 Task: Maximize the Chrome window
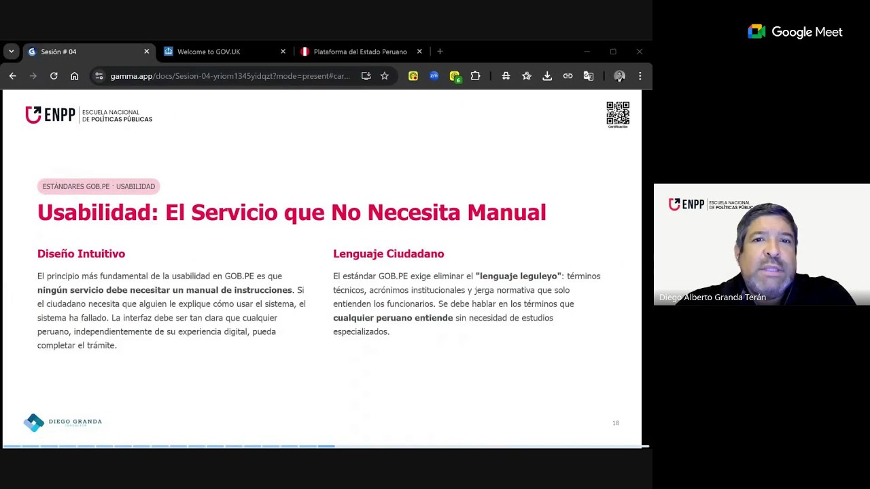[x=613, y=52]
